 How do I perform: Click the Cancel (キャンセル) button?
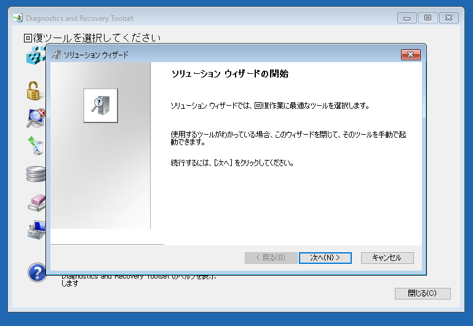coord(388,258)
